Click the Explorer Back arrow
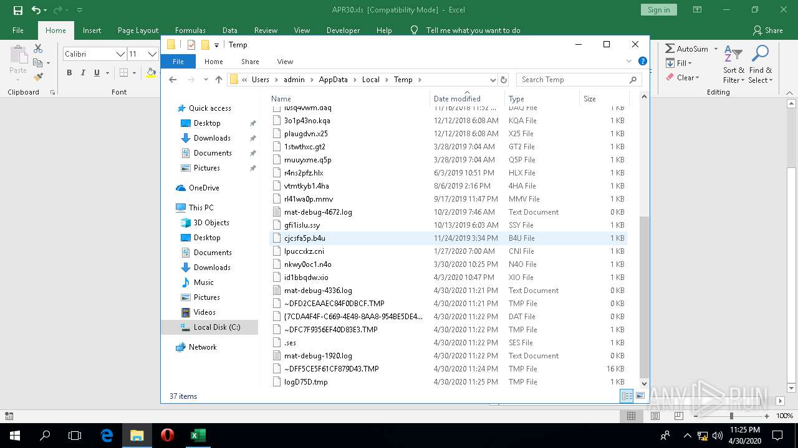798x448 pixels. coord(173,80)
